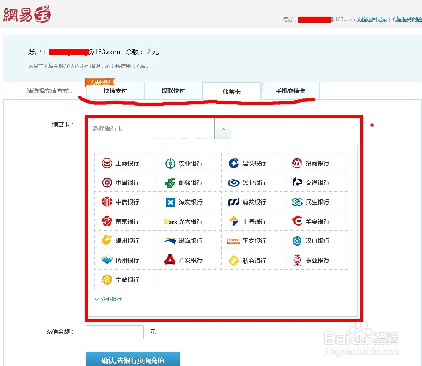Image resolution: width=422 pixels, height=366 pixels.
Task: Click the 上海银行 logo icon
Action: point(233,221)
